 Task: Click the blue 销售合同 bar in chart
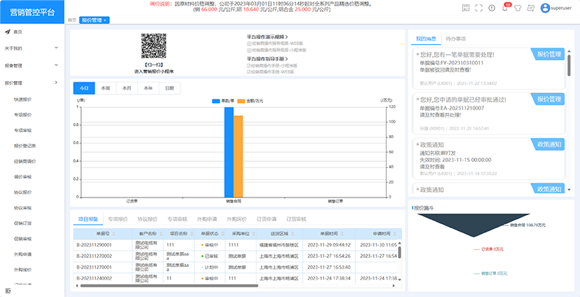point(229,152)
